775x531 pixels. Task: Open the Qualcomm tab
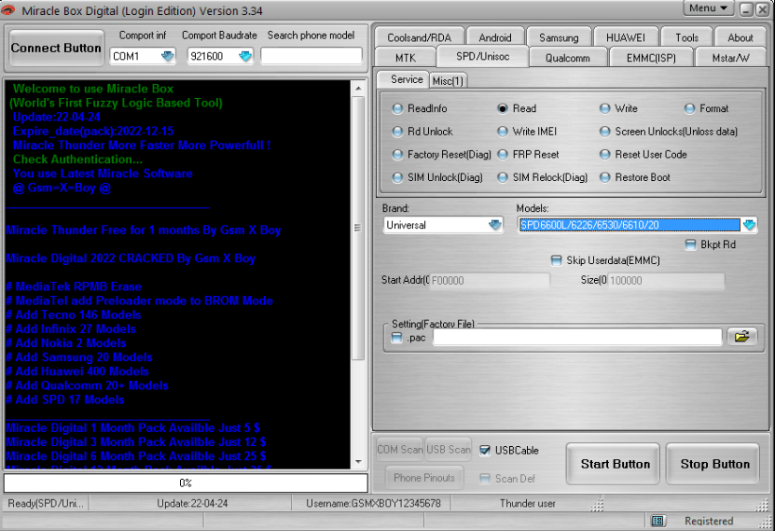tap(567, 58)
